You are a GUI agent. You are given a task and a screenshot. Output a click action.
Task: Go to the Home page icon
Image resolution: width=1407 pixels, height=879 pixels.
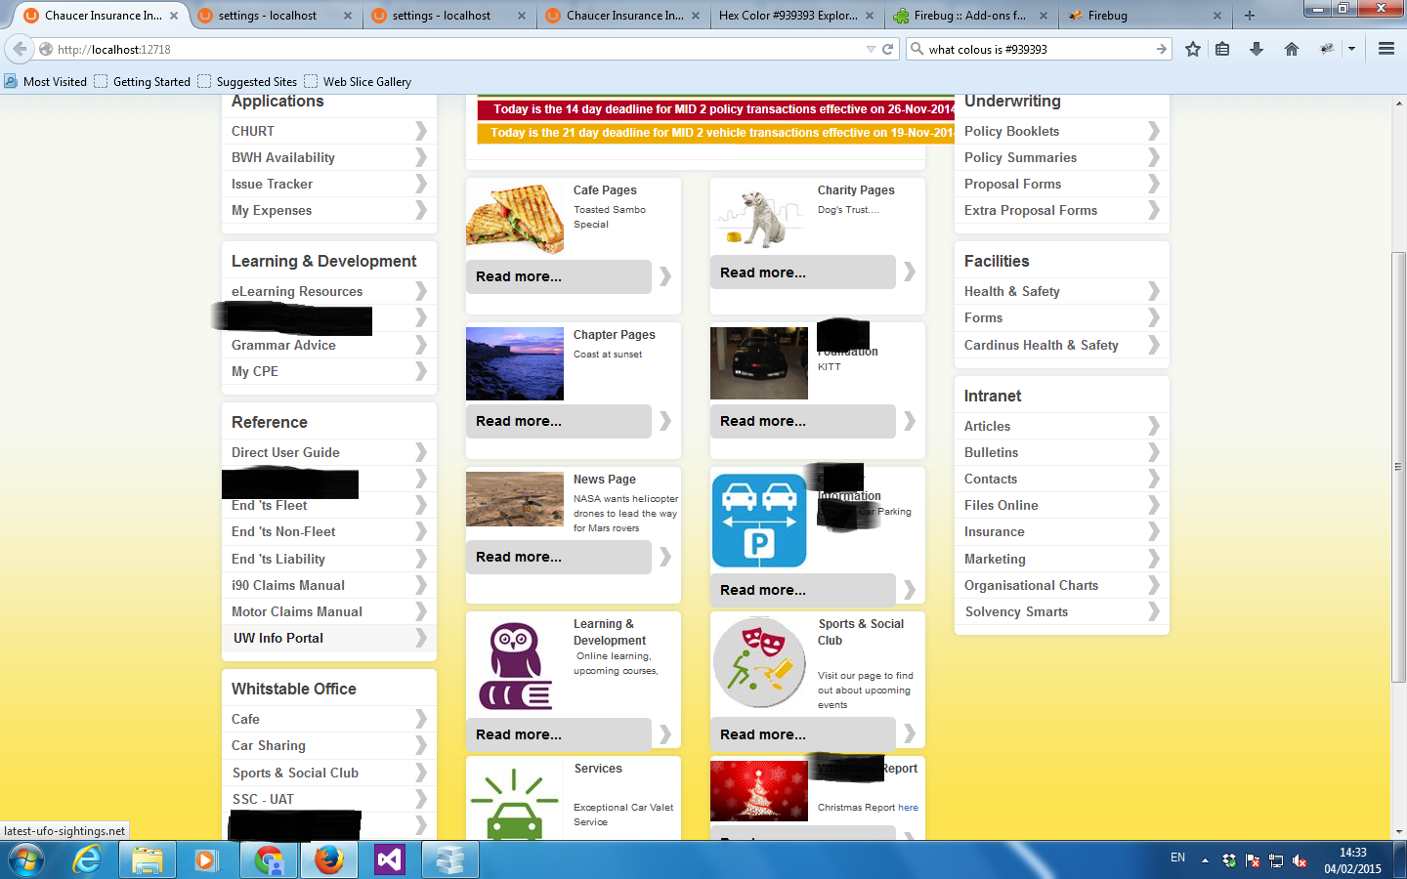click(x=1292, y=49)
